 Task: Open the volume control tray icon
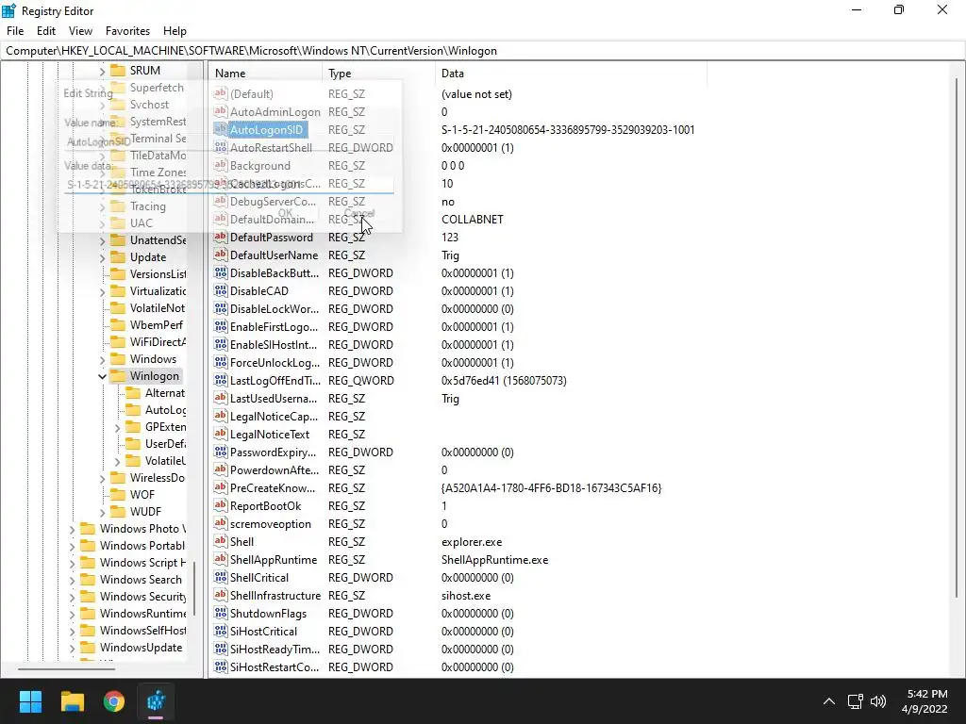tap(878, 701)
